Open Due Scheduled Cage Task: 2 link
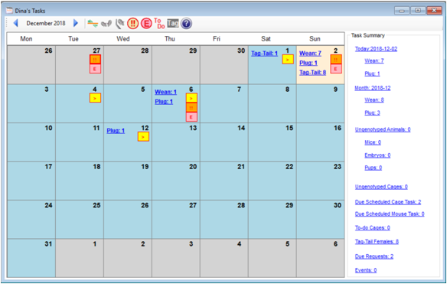 pos(388,202)
